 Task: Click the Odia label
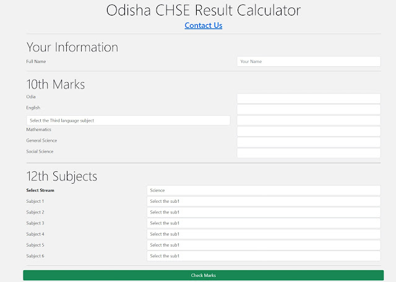tap(31, 96)
